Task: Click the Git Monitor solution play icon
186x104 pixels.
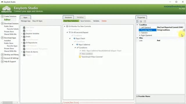Action: point(67,26)
